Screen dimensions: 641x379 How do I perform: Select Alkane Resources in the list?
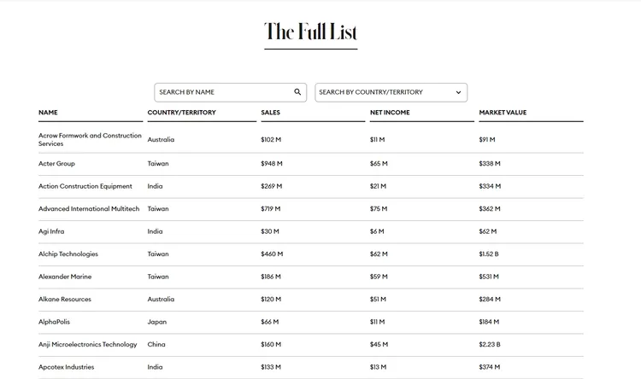[65, 299]
